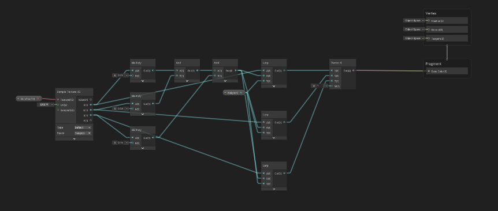The height and width of the screenshot is (211, 498).
Task: Click Object Space label beside Position
Action: [412, 21]
